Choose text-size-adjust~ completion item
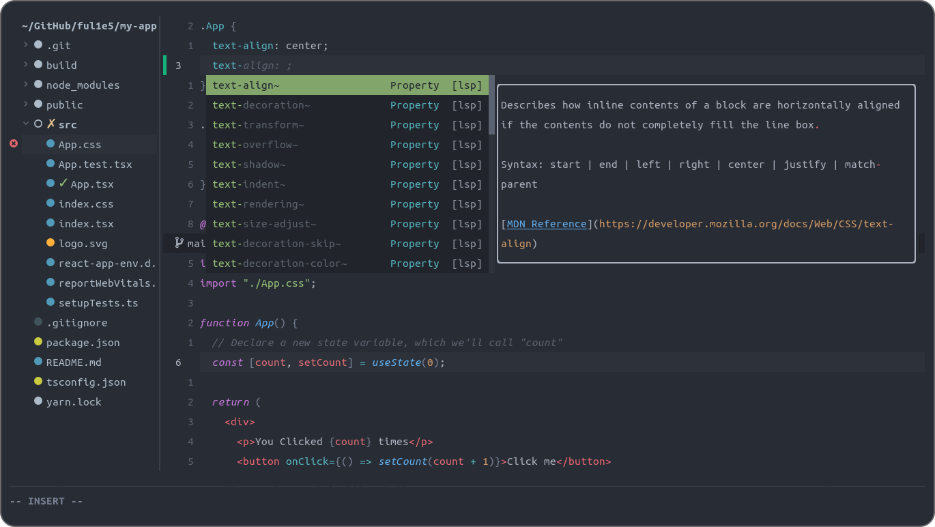 pos(347,224)
